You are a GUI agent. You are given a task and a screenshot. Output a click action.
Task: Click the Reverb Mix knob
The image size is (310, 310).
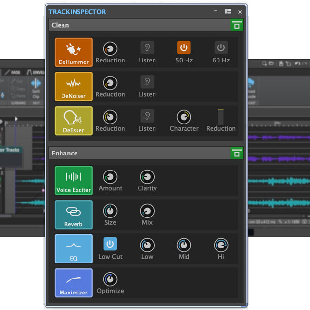click(147, 211)
